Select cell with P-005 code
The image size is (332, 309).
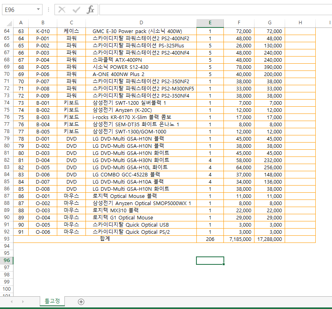coord(43,67)
